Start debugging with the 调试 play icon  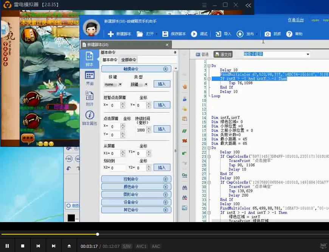coord(194,34)
